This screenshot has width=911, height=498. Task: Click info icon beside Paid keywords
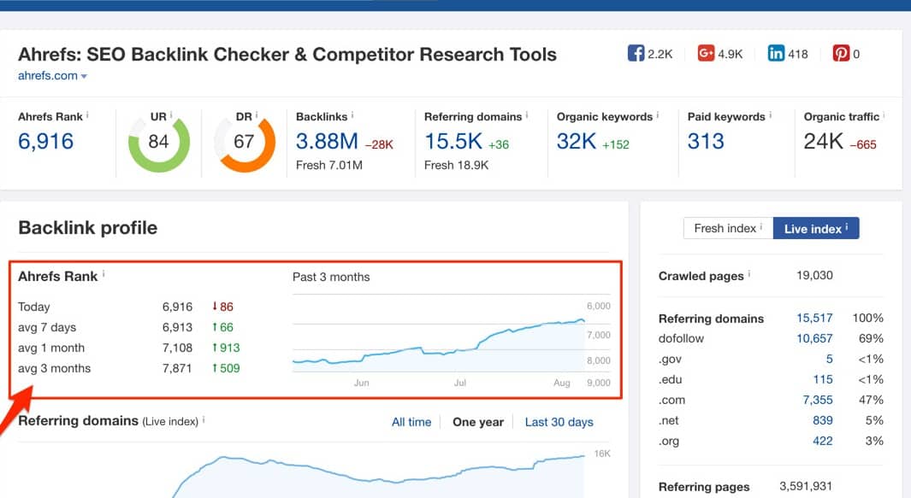770,115
